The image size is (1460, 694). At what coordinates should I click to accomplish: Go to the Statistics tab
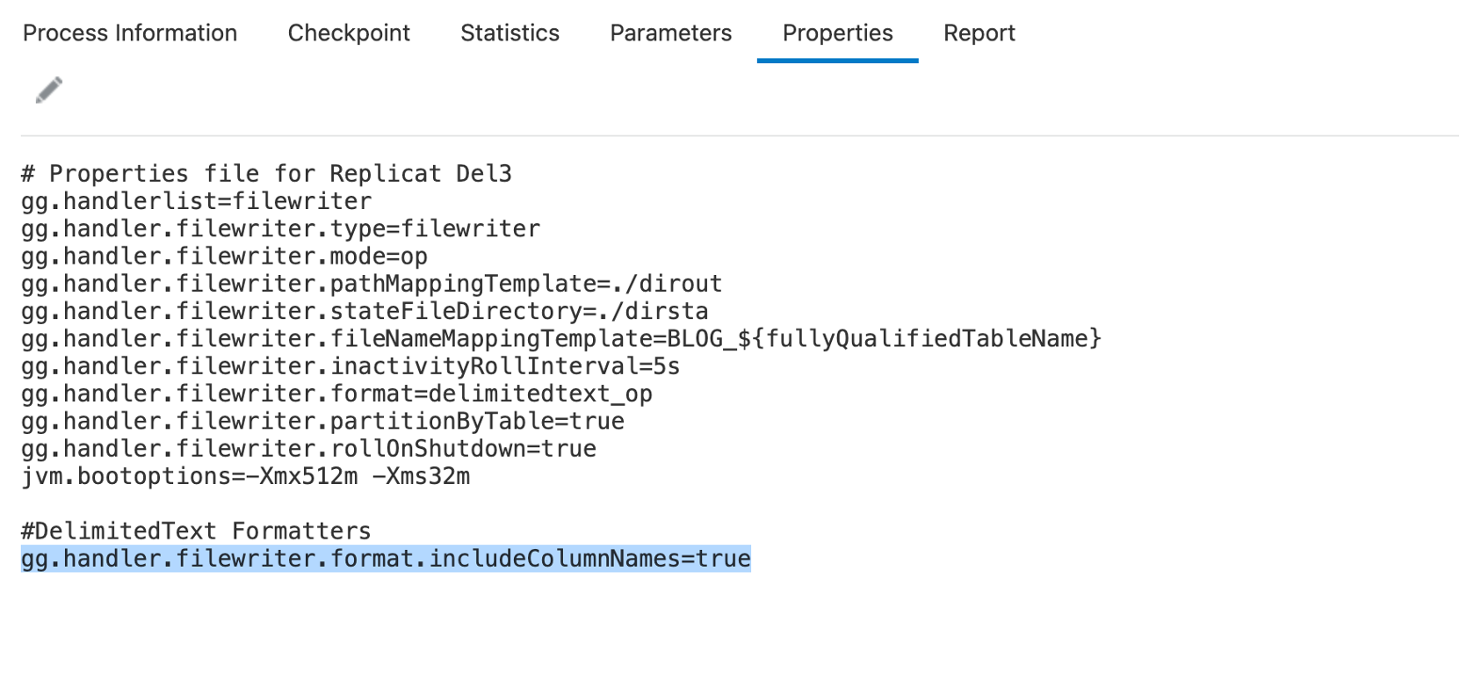coord(510,33)
